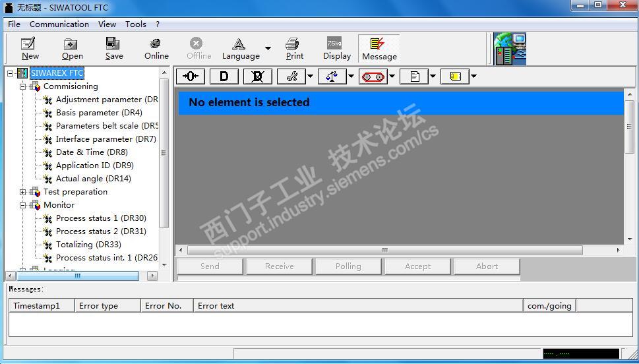
Task: Click the balance scale command button
Action: coord(332,76)
